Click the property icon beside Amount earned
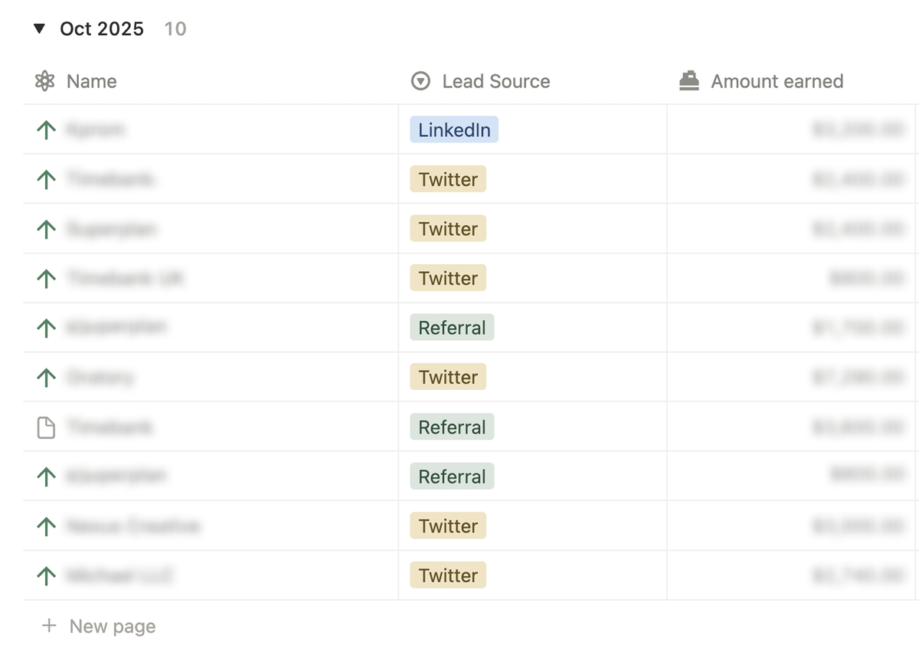This screenshot has height=648, width=919. click(x=688, y=79)
